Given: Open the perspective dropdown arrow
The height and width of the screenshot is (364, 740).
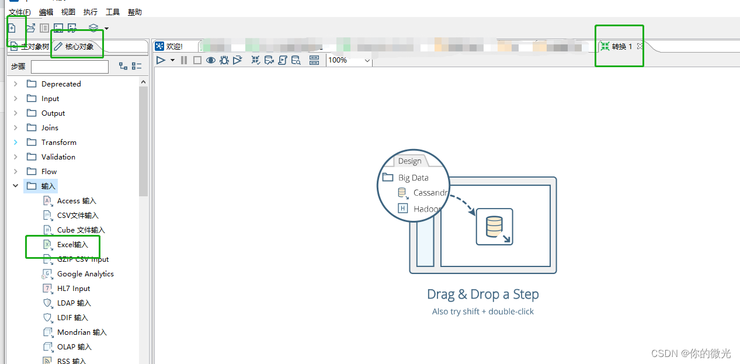Looking at the screenshot, I should (106, 29).
